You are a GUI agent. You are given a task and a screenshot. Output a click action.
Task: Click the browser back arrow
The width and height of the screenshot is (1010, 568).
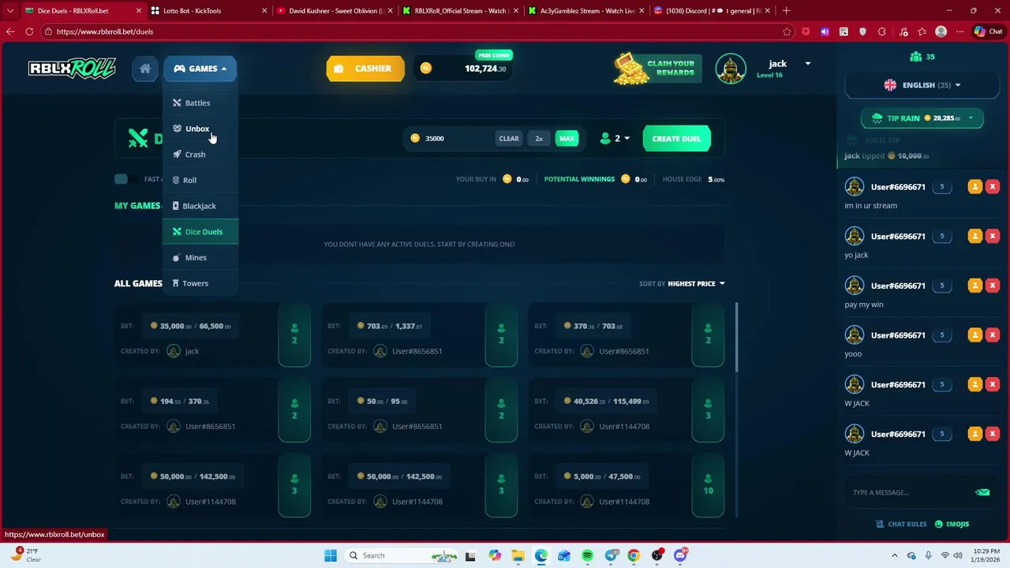point(10,32)
